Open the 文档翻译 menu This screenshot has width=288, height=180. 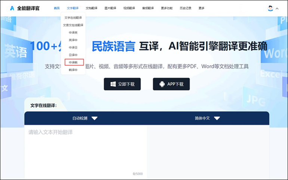click(x=92, y=8)
